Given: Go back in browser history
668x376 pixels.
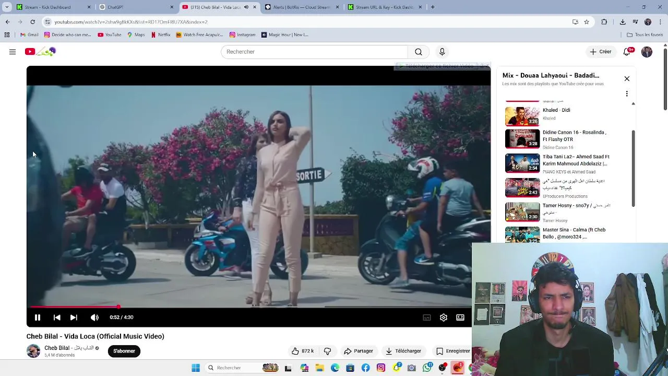Looking at the screenshot, I should (x=7, y=22).
